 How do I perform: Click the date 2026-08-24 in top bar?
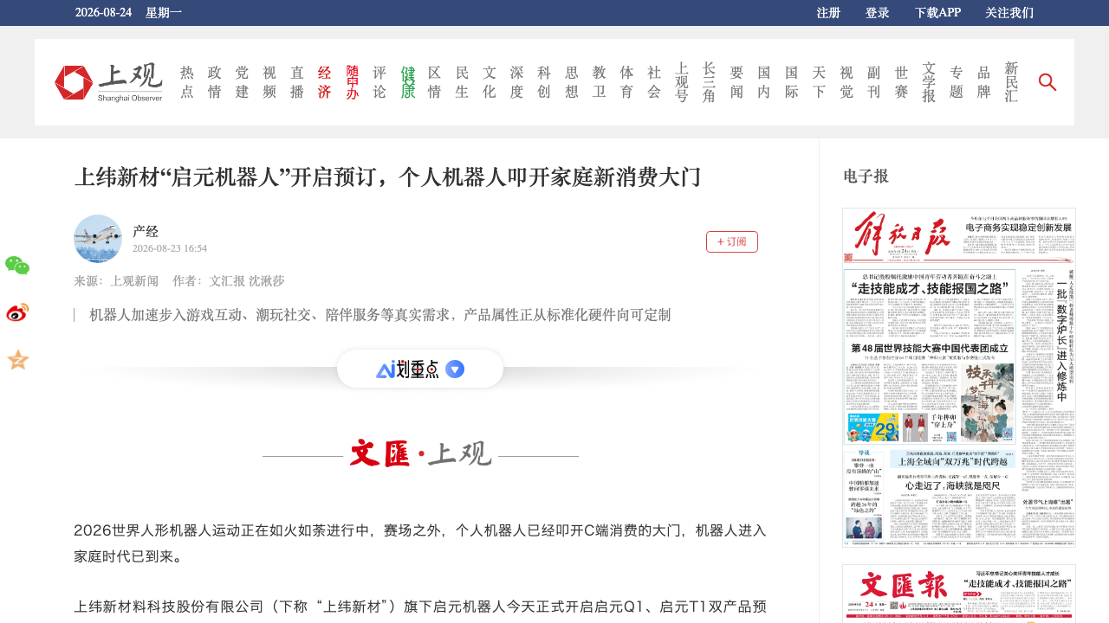coord(103,13)
